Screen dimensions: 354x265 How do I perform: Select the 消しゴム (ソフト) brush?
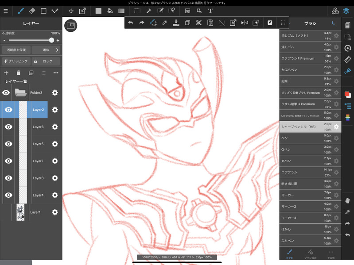pyautogui.click(x=310, y=35)
